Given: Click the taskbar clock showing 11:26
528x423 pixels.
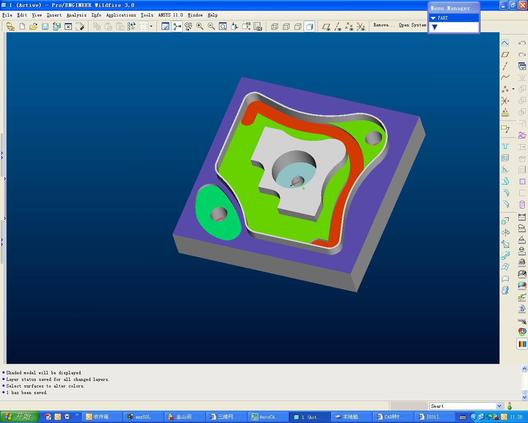Looking at the screenshot, I should 516,417.
